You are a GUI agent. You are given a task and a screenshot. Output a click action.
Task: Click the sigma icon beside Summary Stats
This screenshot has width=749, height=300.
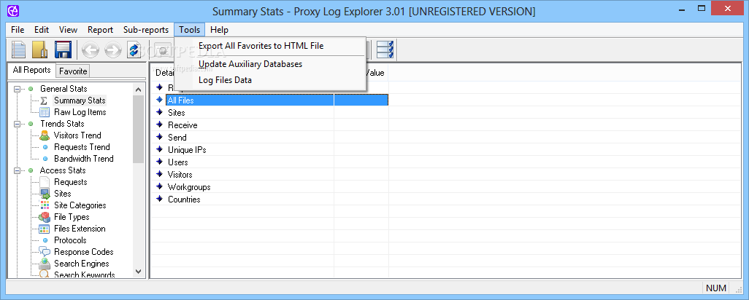coord(44,100)
